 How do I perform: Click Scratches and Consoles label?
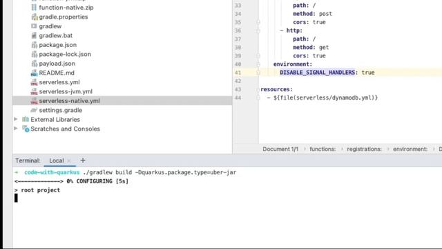[x=66, y=129]
